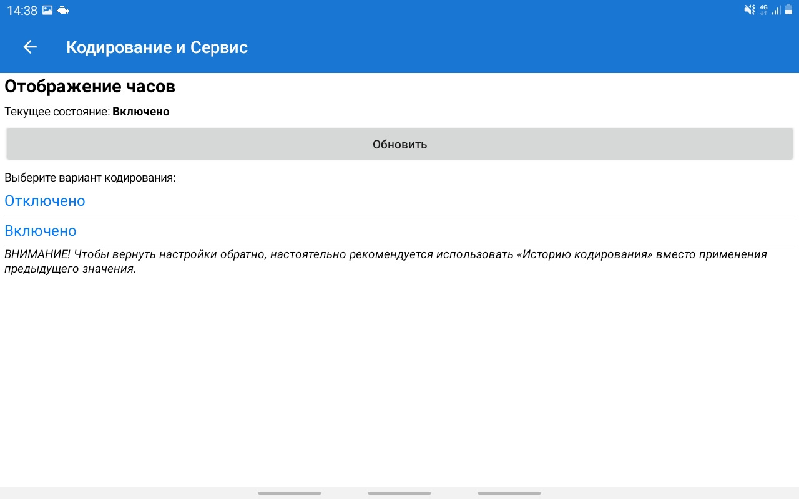Tap the muted sound status icon
799x499 pixels.
pos(750,10)
